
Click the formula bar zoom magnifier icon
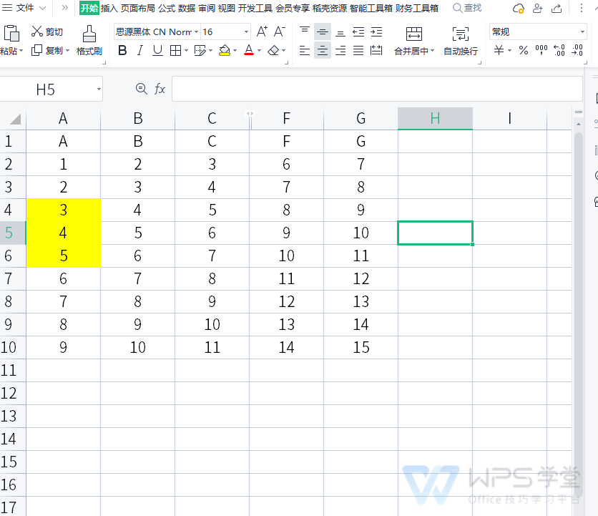click(141, 89)
